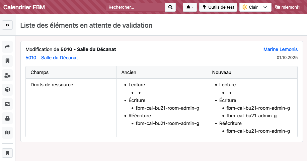Open the padlock icon in sidebar
This screenshot has width=307, height=161.
pos(7,118)
